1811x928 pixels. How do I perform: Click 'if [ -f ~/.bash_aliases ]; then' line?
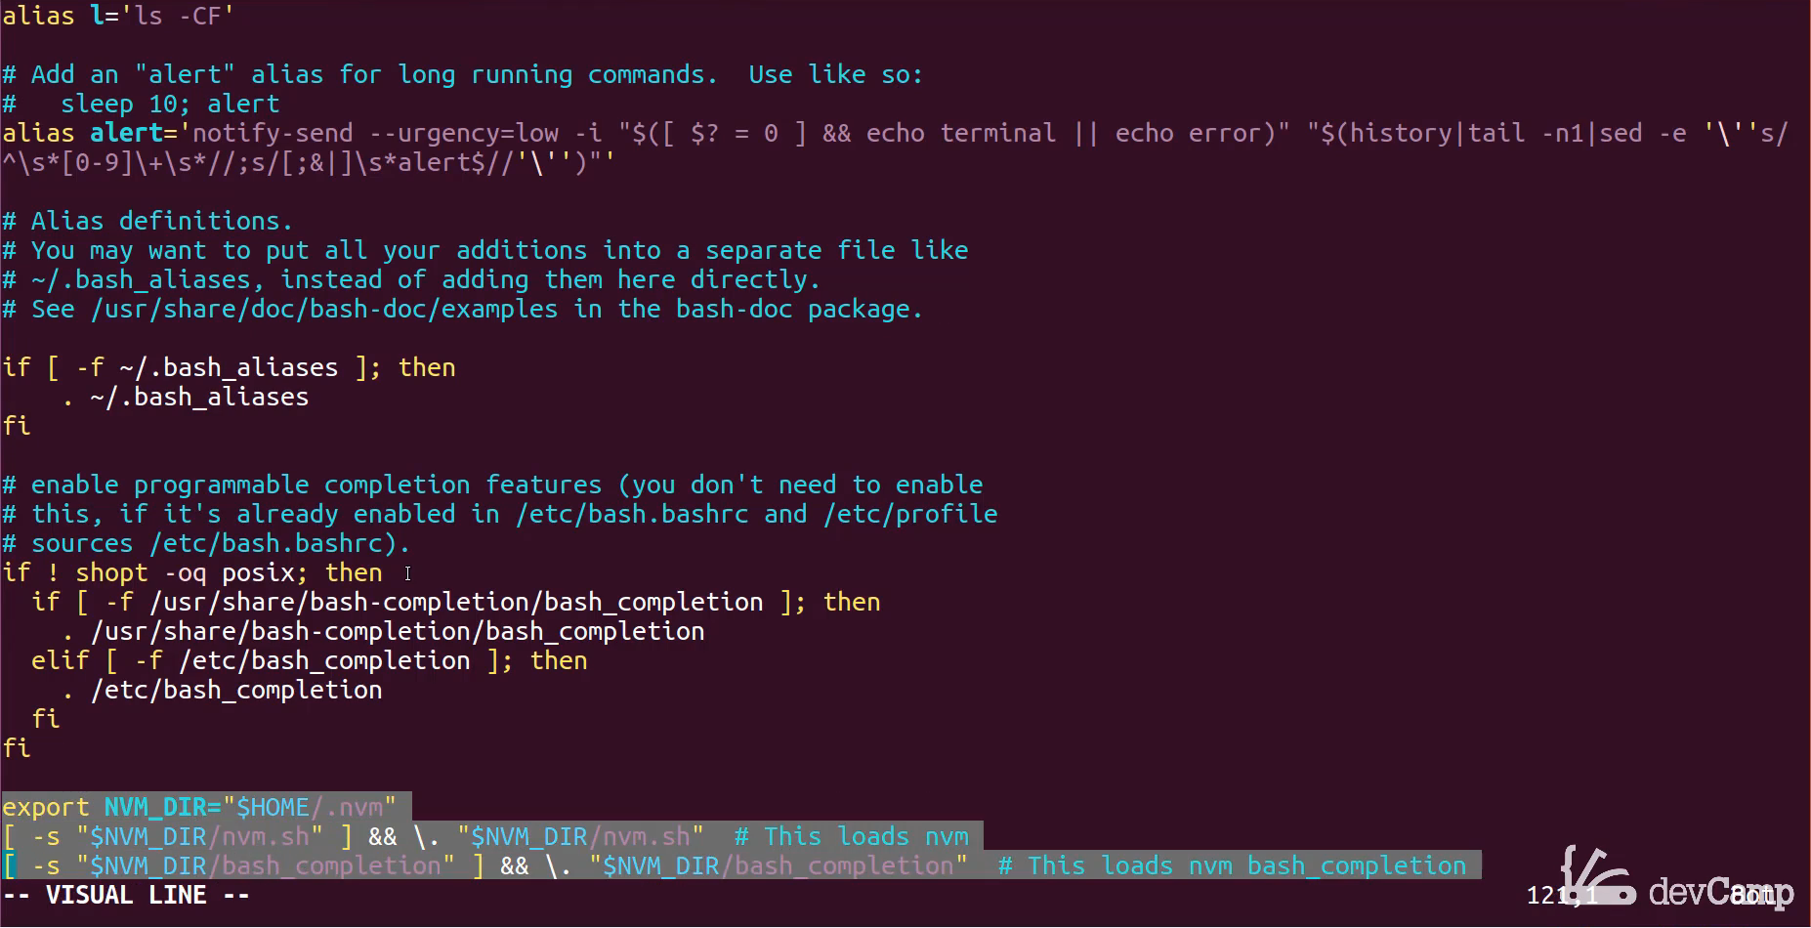point(229,367)
